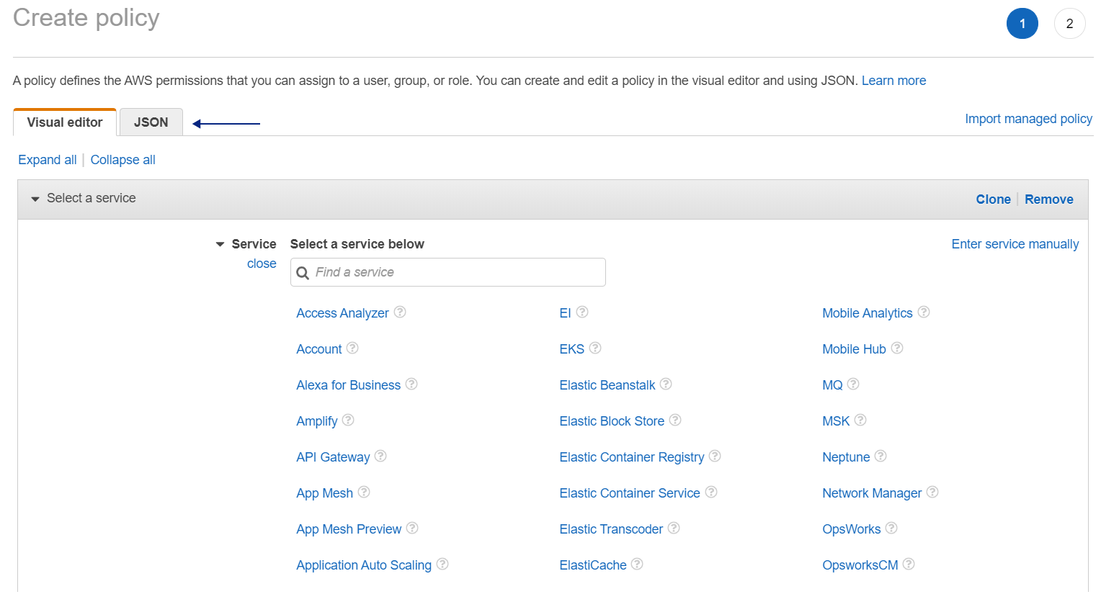Click help icon next to Elastic Beanstalk
Viewport: 1101px width, 602px height.
pyautogui.click(x=666, y=384)
